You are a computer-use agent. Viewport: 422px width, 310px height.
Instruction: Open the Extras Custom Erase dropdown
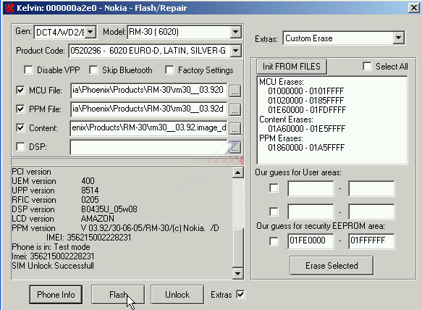click(x=398, y=38)
